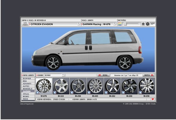
Task: Select the REDS wheel brand
Action: 28,99
